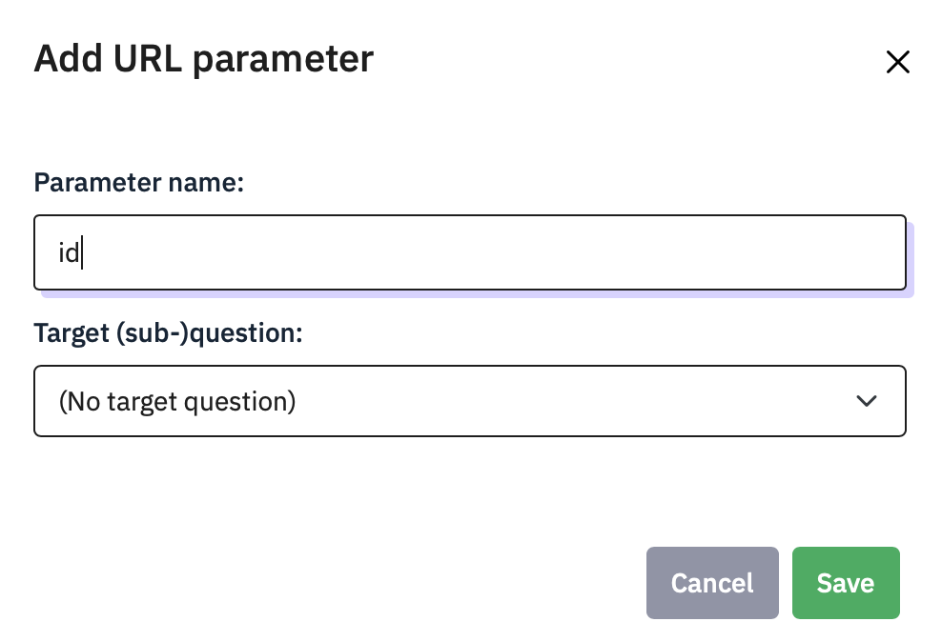Screen dimensions: 942x642
Task: Click the "Target (sub-)question:" label
Action: tap(168, 333)
